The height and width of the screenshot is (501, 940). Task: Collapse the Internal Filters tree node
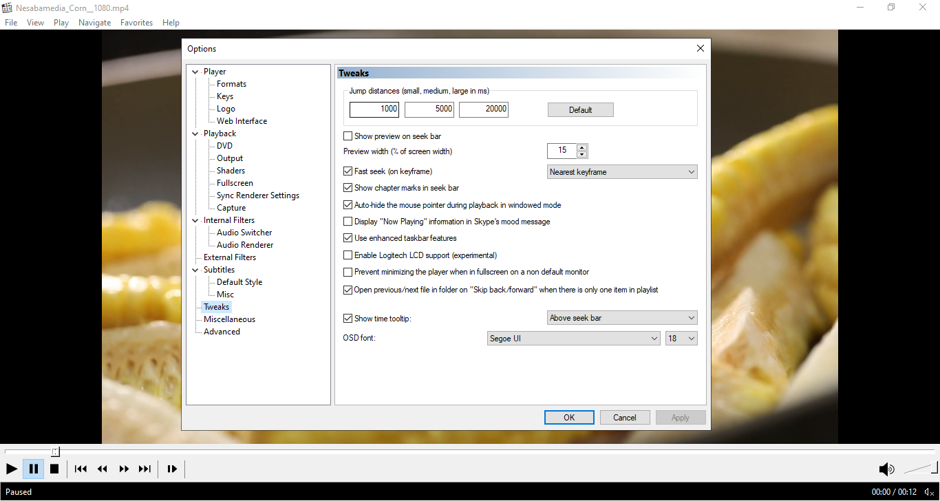(195, 220)
